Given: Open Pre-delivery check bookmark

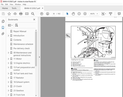Looking at the screenshot, I should tap(22, 48).
